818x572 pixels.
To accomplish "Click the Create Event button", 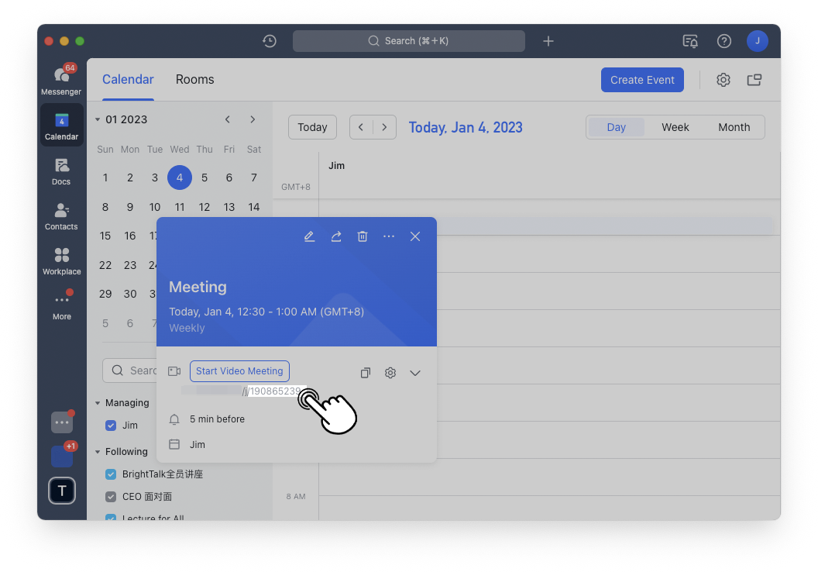I will (642, 80).
